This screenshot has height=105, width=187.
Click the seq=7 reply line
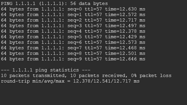[x=73, y=48]
